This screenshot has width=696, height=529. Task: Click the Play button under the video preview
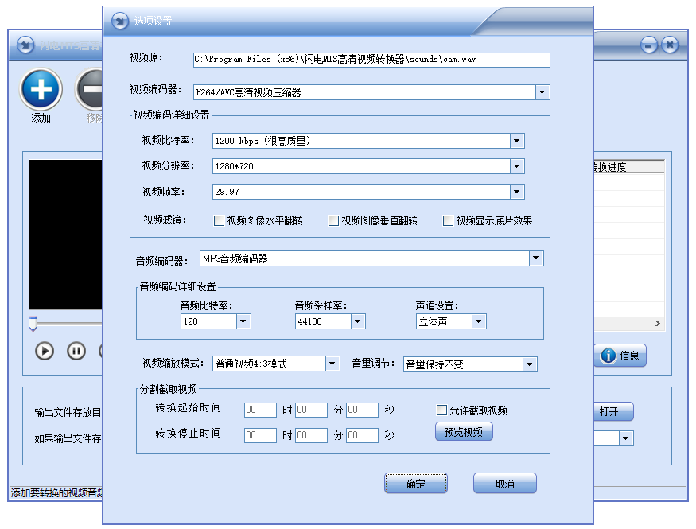(45, 351)
